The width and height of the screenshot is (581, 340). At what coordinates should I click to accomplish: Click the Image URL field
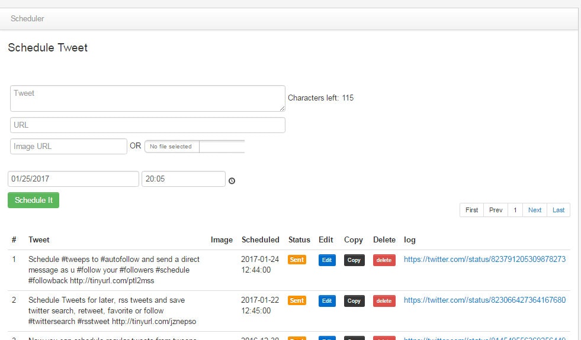pos(69,146)
